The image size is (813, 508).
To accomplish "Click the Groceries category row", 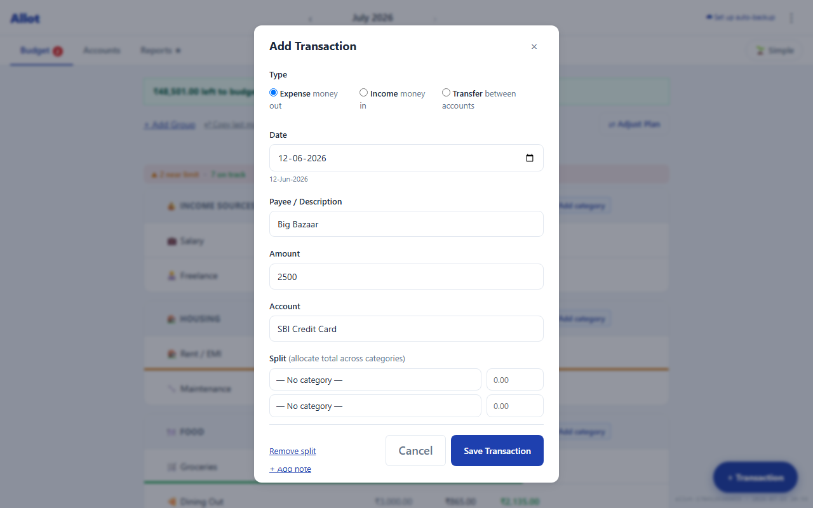I will point(406,467).
